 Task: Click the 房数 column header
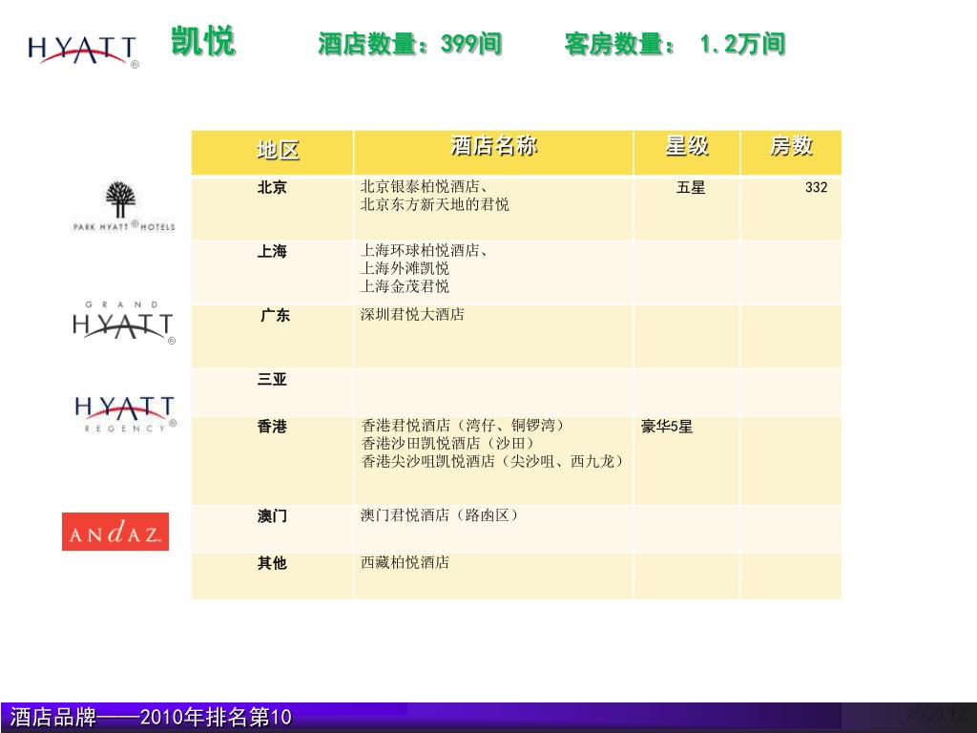(791, 152)
